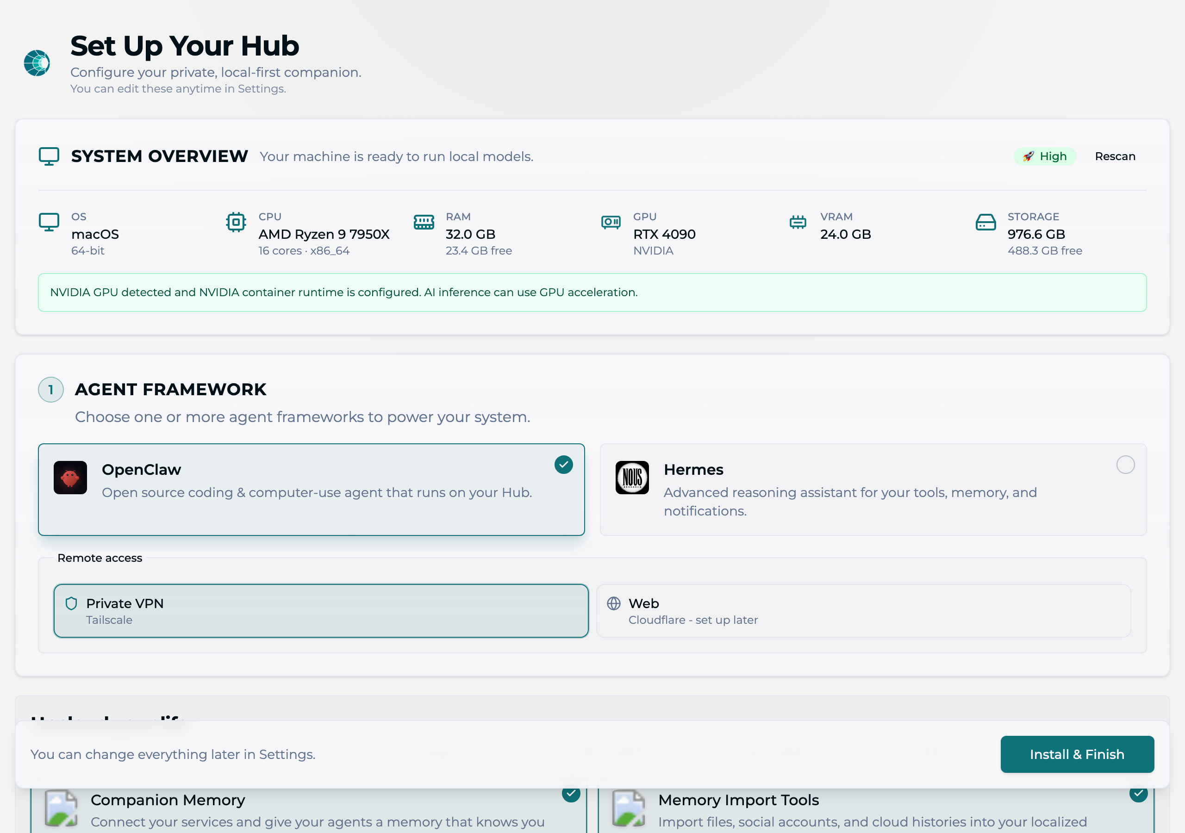This screenshot has width=1185, height=833.
Task: Click the RAM memory module icon
Action: tap(424, 223)
